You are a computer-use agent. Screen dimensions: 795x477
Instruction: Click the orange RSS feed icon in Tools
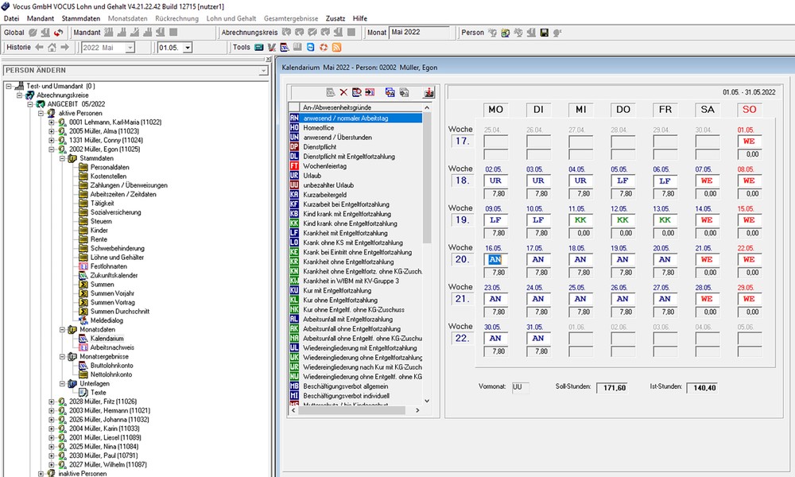[337, 48]
